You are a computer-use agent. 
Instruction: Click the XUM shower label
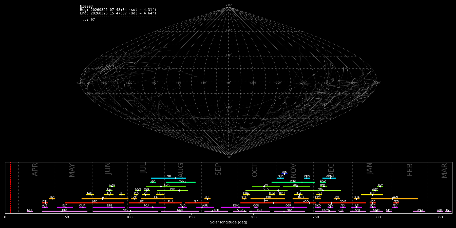click(375, 189)
